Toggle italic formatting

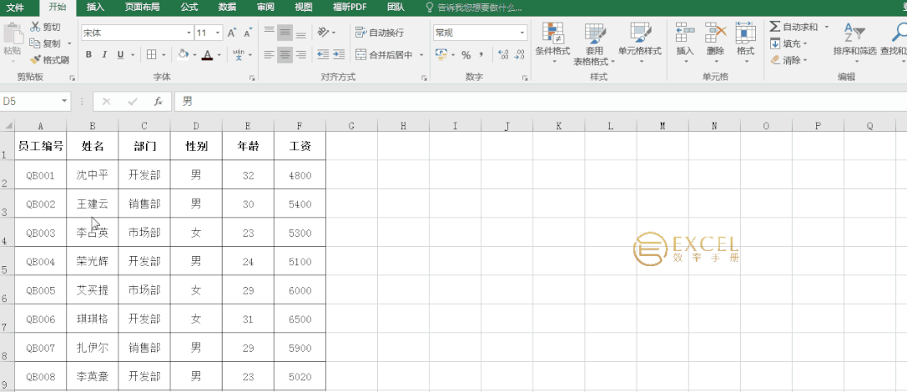(x=104, y=55)
